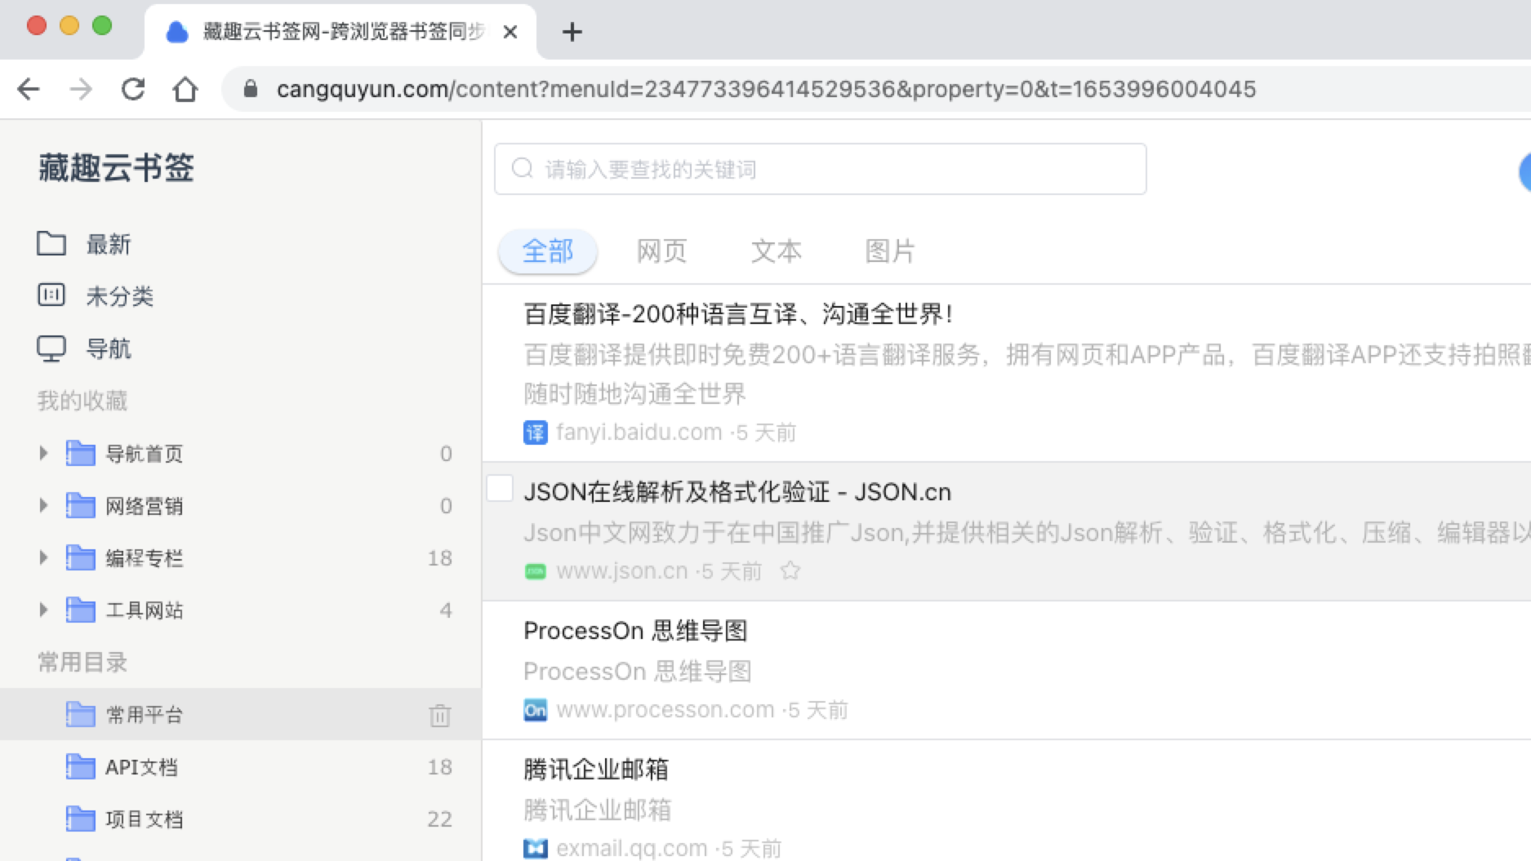Reload the page with the refresh icon
The height and width of the screenshot is (861, 1531).
pyautogui.click(x=133, y=89)
